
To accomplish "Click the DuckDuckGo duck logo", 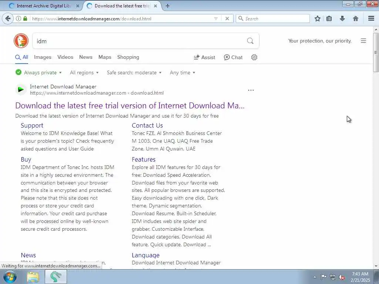I will 21,41.
